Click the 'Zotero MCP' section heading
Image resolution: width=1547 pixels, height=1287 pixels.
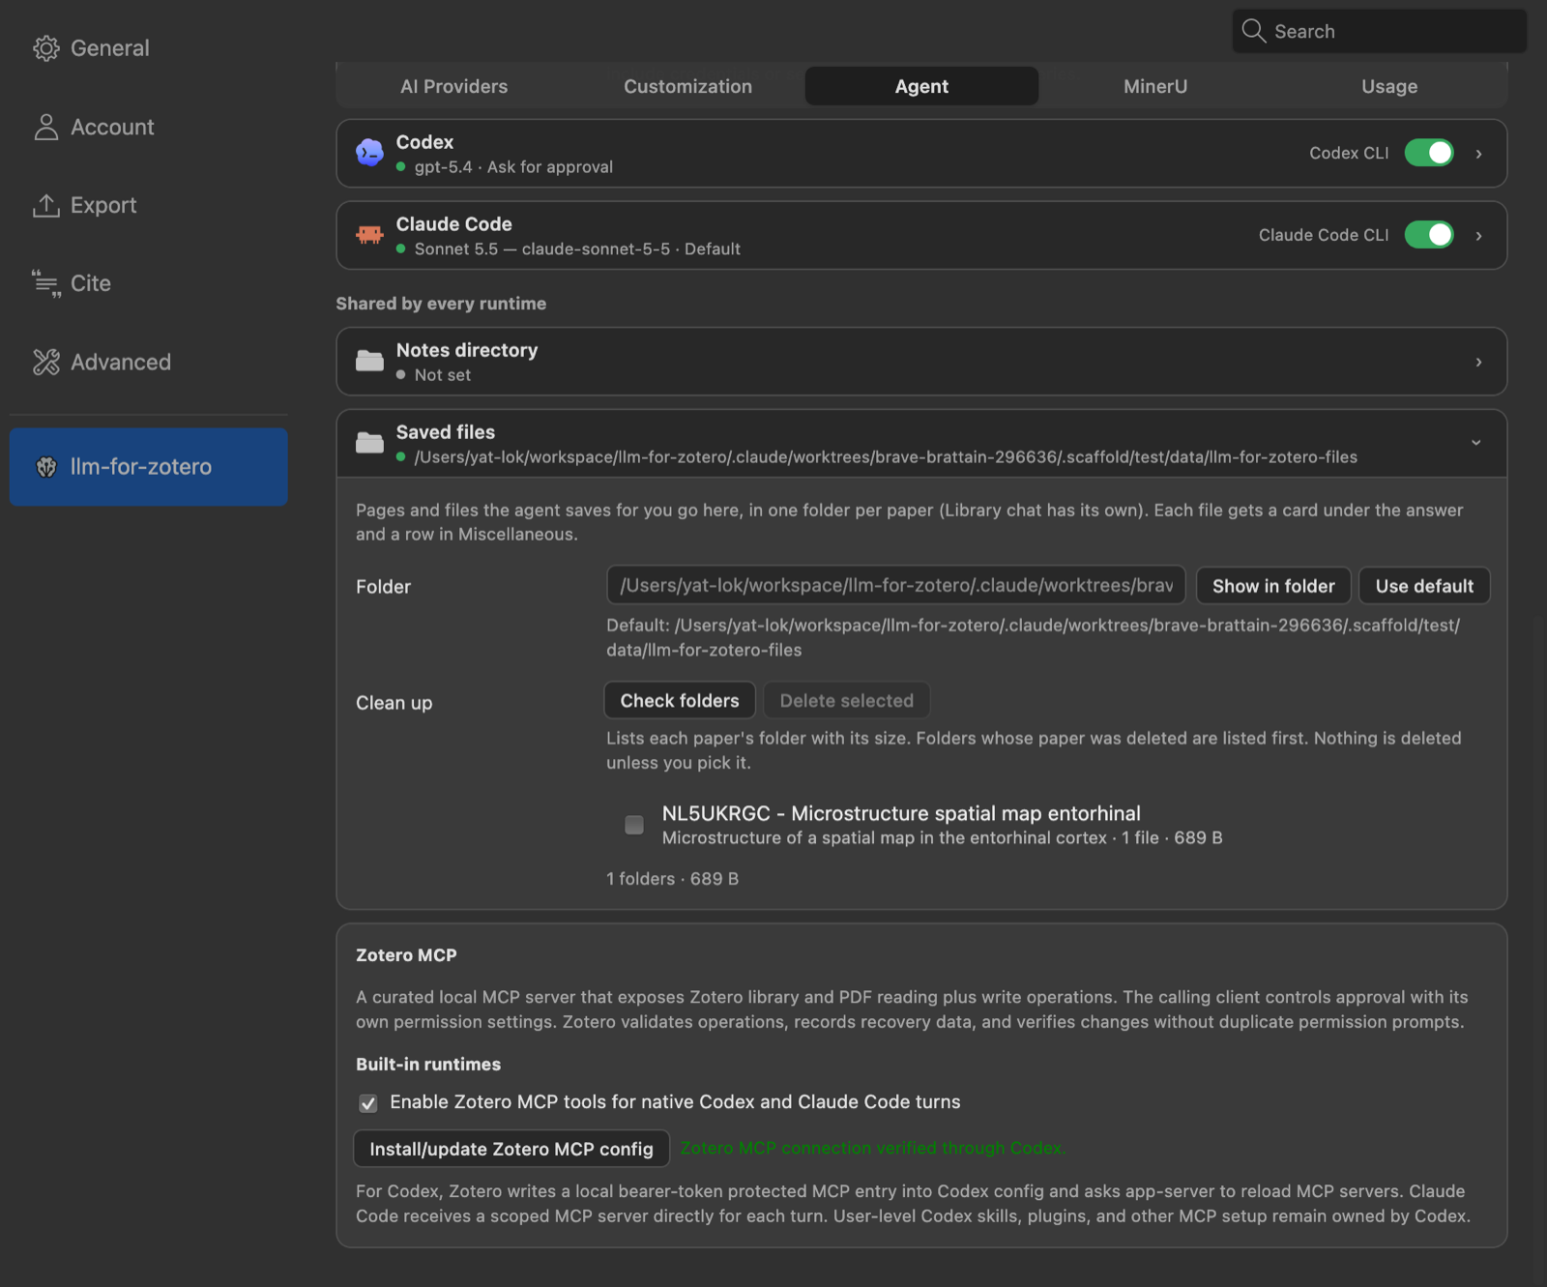(406, 955)
